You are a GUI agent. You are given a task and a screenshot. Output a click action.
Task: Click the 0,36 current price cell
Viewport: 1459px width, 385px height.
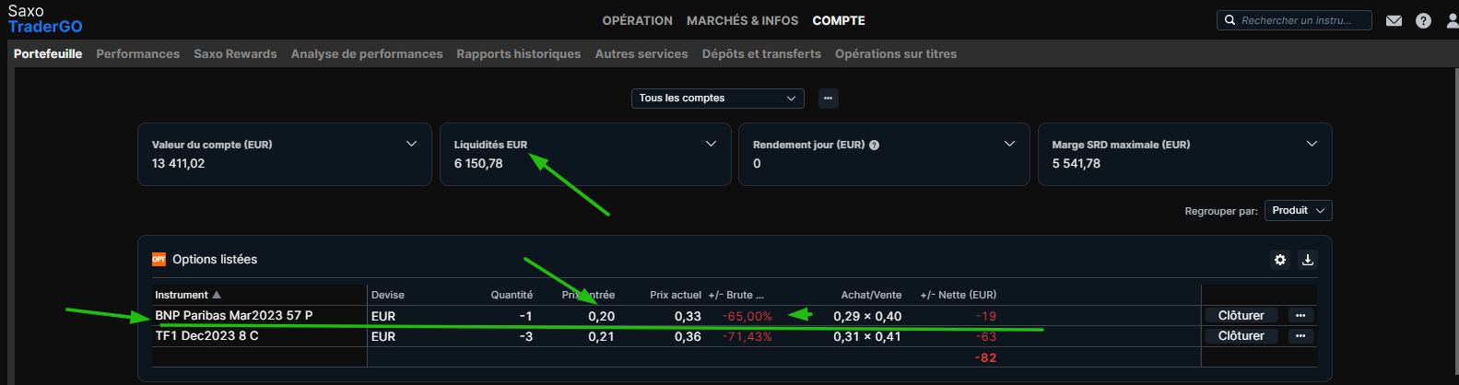688,336
